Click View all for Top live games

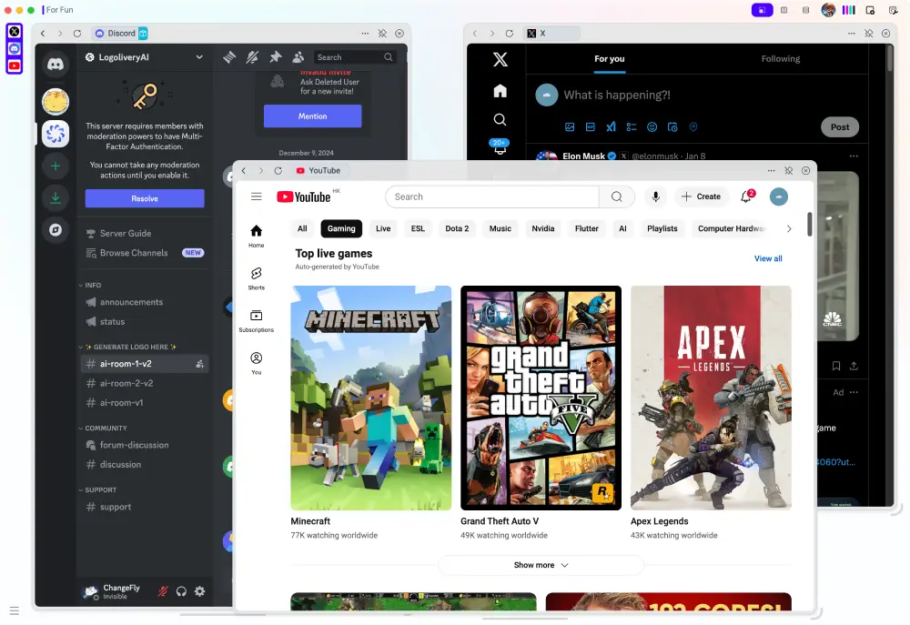click(768, 258)
